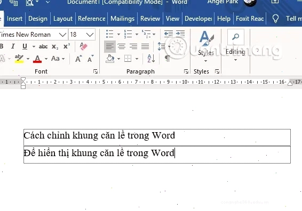302x211 pixels.
Task: Toggle Show/Hide paragraph marks
Action: (168, 59)
